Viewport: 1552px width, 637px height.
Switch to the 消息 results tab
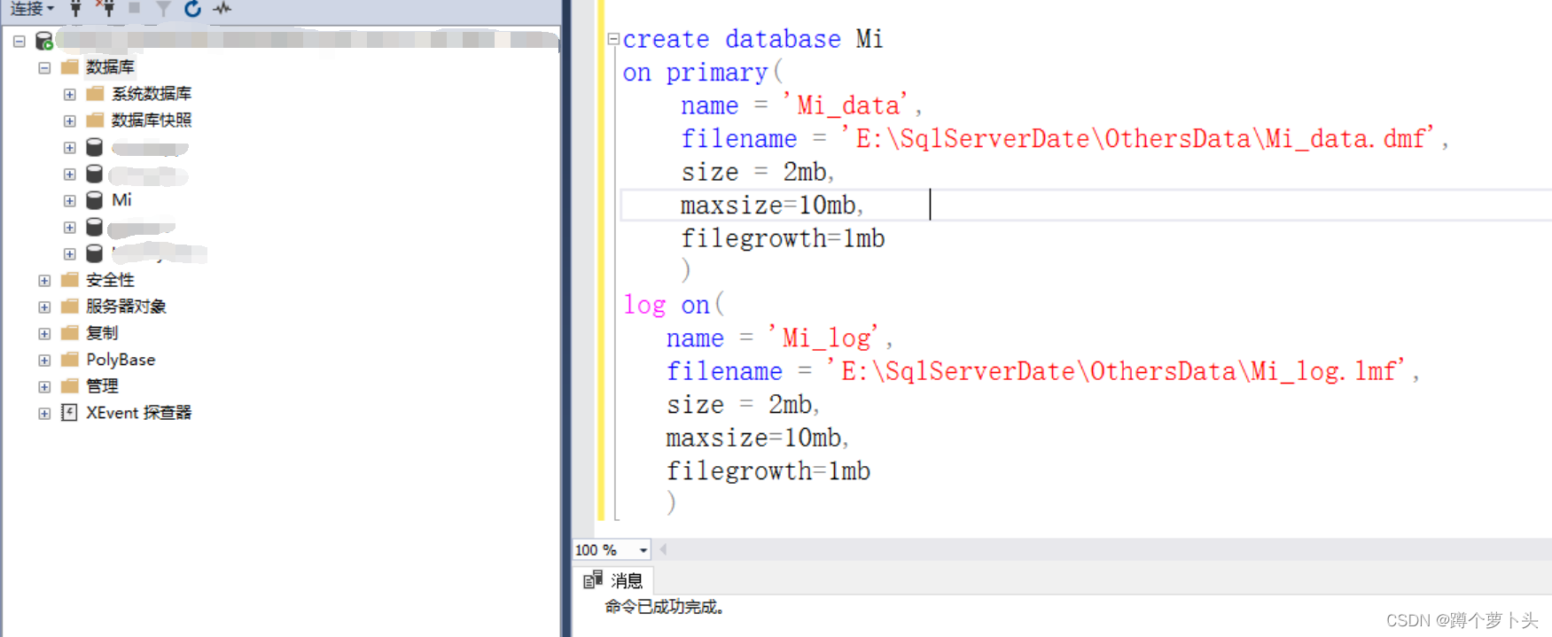click(x=613, y=580)
